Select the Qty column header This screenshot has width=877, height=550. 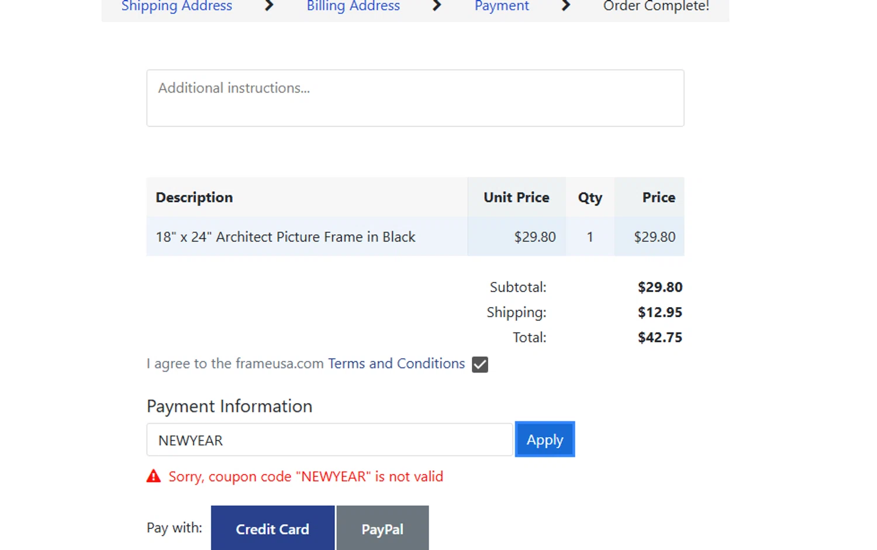click(590, 198)
